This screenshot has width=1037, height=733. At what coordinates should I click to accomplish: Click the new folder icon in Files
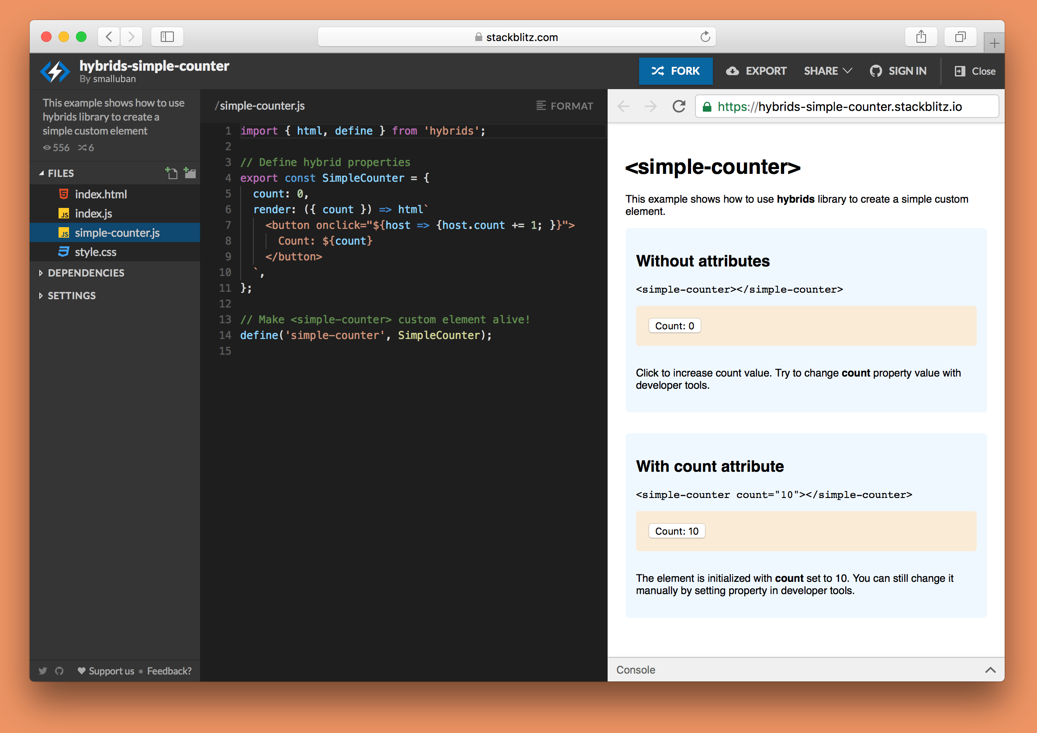pyautogui.click(x=190, y=173)
